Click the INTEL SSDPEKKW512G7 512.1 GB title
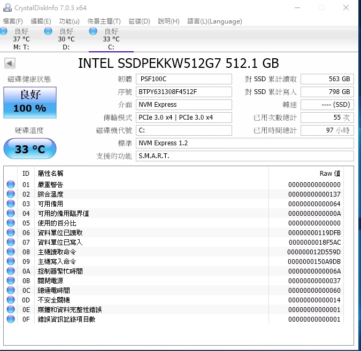Image resolution: width=361 pixels, height=351 pixels. (x=179, y=64)
